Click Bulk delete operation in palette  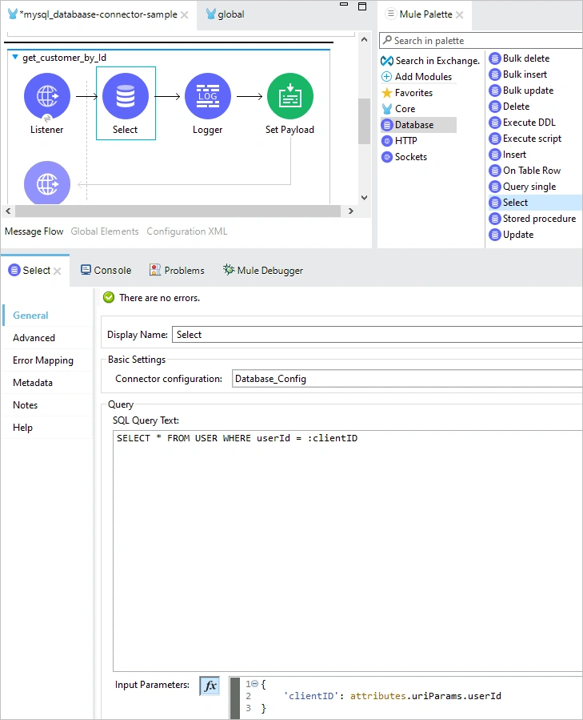519,58
